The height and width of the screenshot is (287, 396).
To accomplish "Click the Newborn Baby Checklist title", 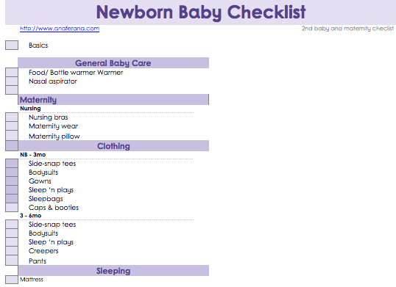I will coord(201,12).
